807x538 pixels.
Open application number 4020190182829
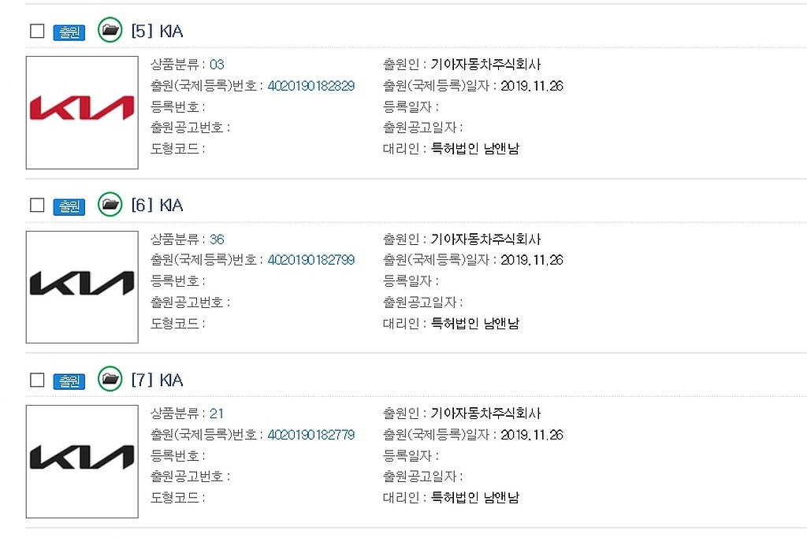[x=311, y=86]
